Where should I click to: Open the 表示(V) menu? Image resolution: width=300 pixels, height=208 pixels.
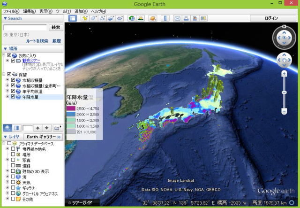45,11
